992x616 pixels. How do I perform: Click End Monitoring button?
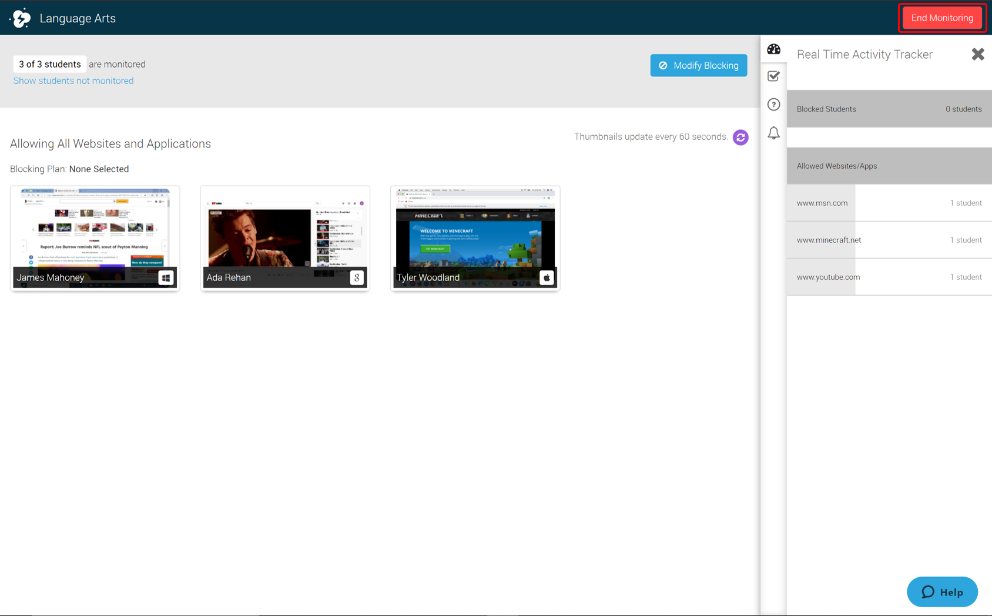[x=942, y=18]
